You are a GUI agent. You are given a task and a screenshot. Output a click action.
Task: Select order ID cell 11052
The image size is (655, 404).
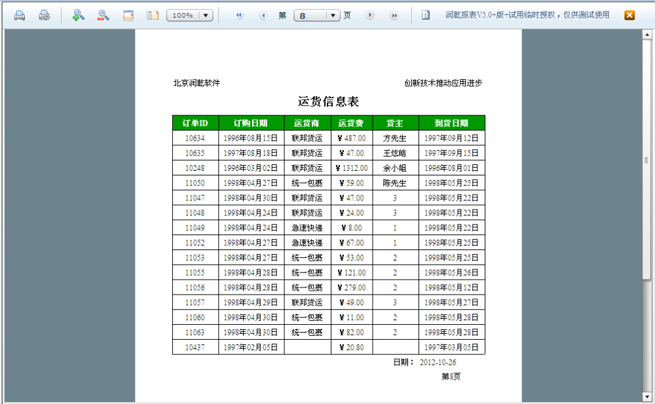195,243
